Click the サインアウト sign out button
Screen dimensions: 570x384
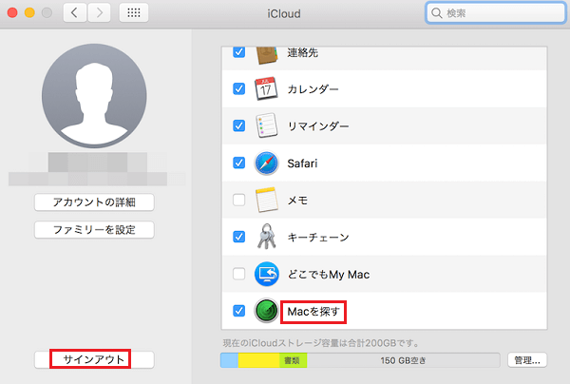point(94,359)
